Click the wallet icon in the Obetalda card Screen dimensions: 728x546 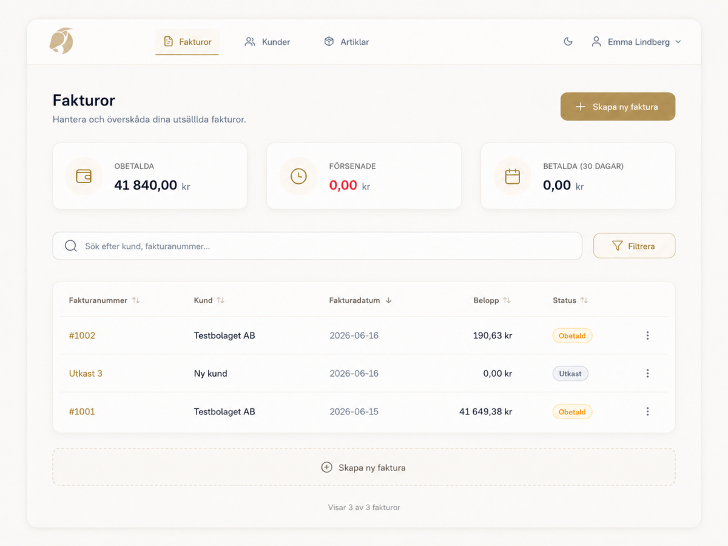[x=84, y=176]
